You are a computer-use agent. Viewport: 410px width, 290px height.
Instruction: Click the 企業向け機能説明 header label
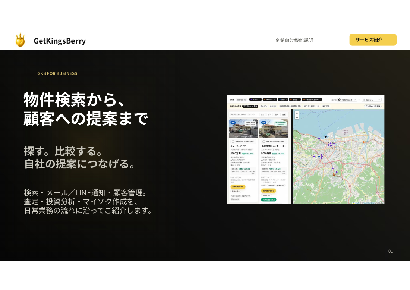294,40
